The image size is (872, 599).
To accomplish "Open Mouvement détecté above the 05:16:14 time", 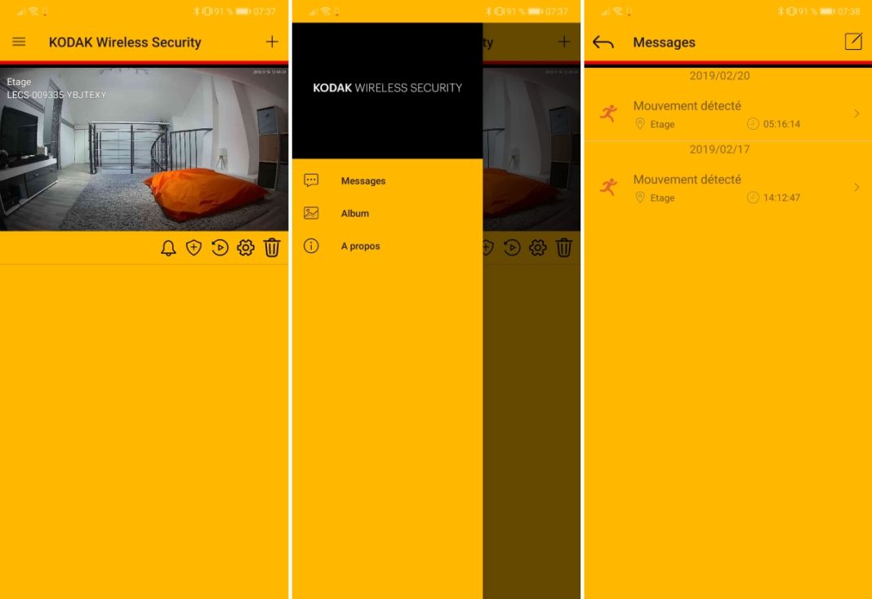I will click(x=687, y=105).
